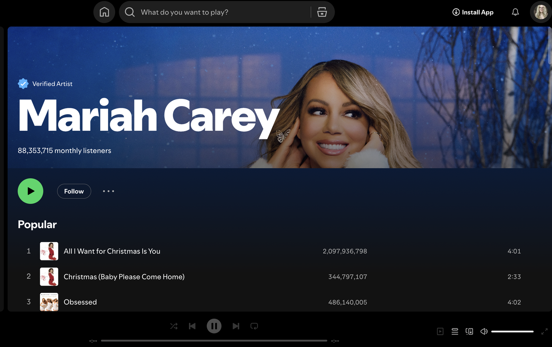Open your profile avatar menu

click(540, 12)
